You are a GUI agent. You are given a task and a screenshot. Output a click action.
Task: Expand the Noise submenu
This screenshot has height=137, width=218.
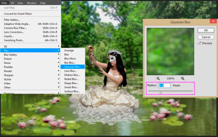coord(31,63)
